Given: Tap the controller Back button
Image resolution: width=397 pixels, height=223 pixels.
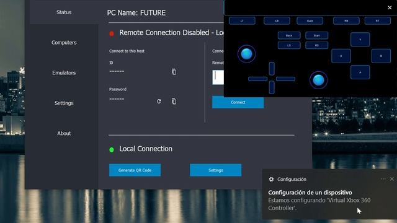Looking at the screenshot, I should (x=289, y=35).
